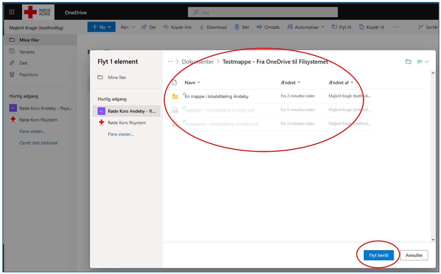The height and width of the screenshot is (274, 441).
Task: Click Flere steder link in move dialog
Action: click(121, 134)
